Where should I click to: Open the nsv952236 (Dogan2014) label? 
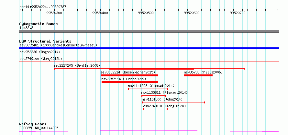click(40, 52)
